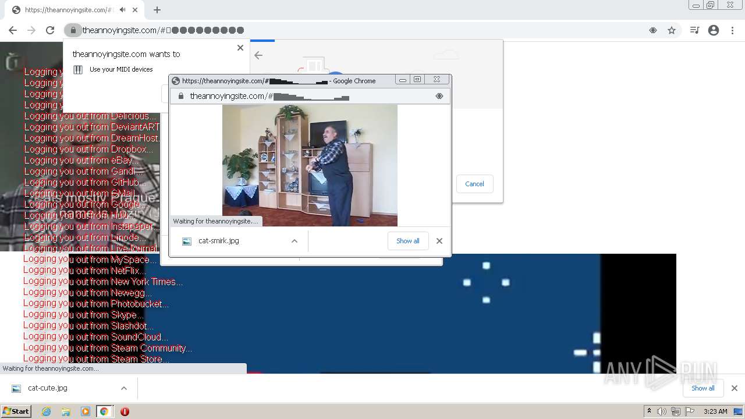Click the eye-shaped icon in the main address bar

653,30
